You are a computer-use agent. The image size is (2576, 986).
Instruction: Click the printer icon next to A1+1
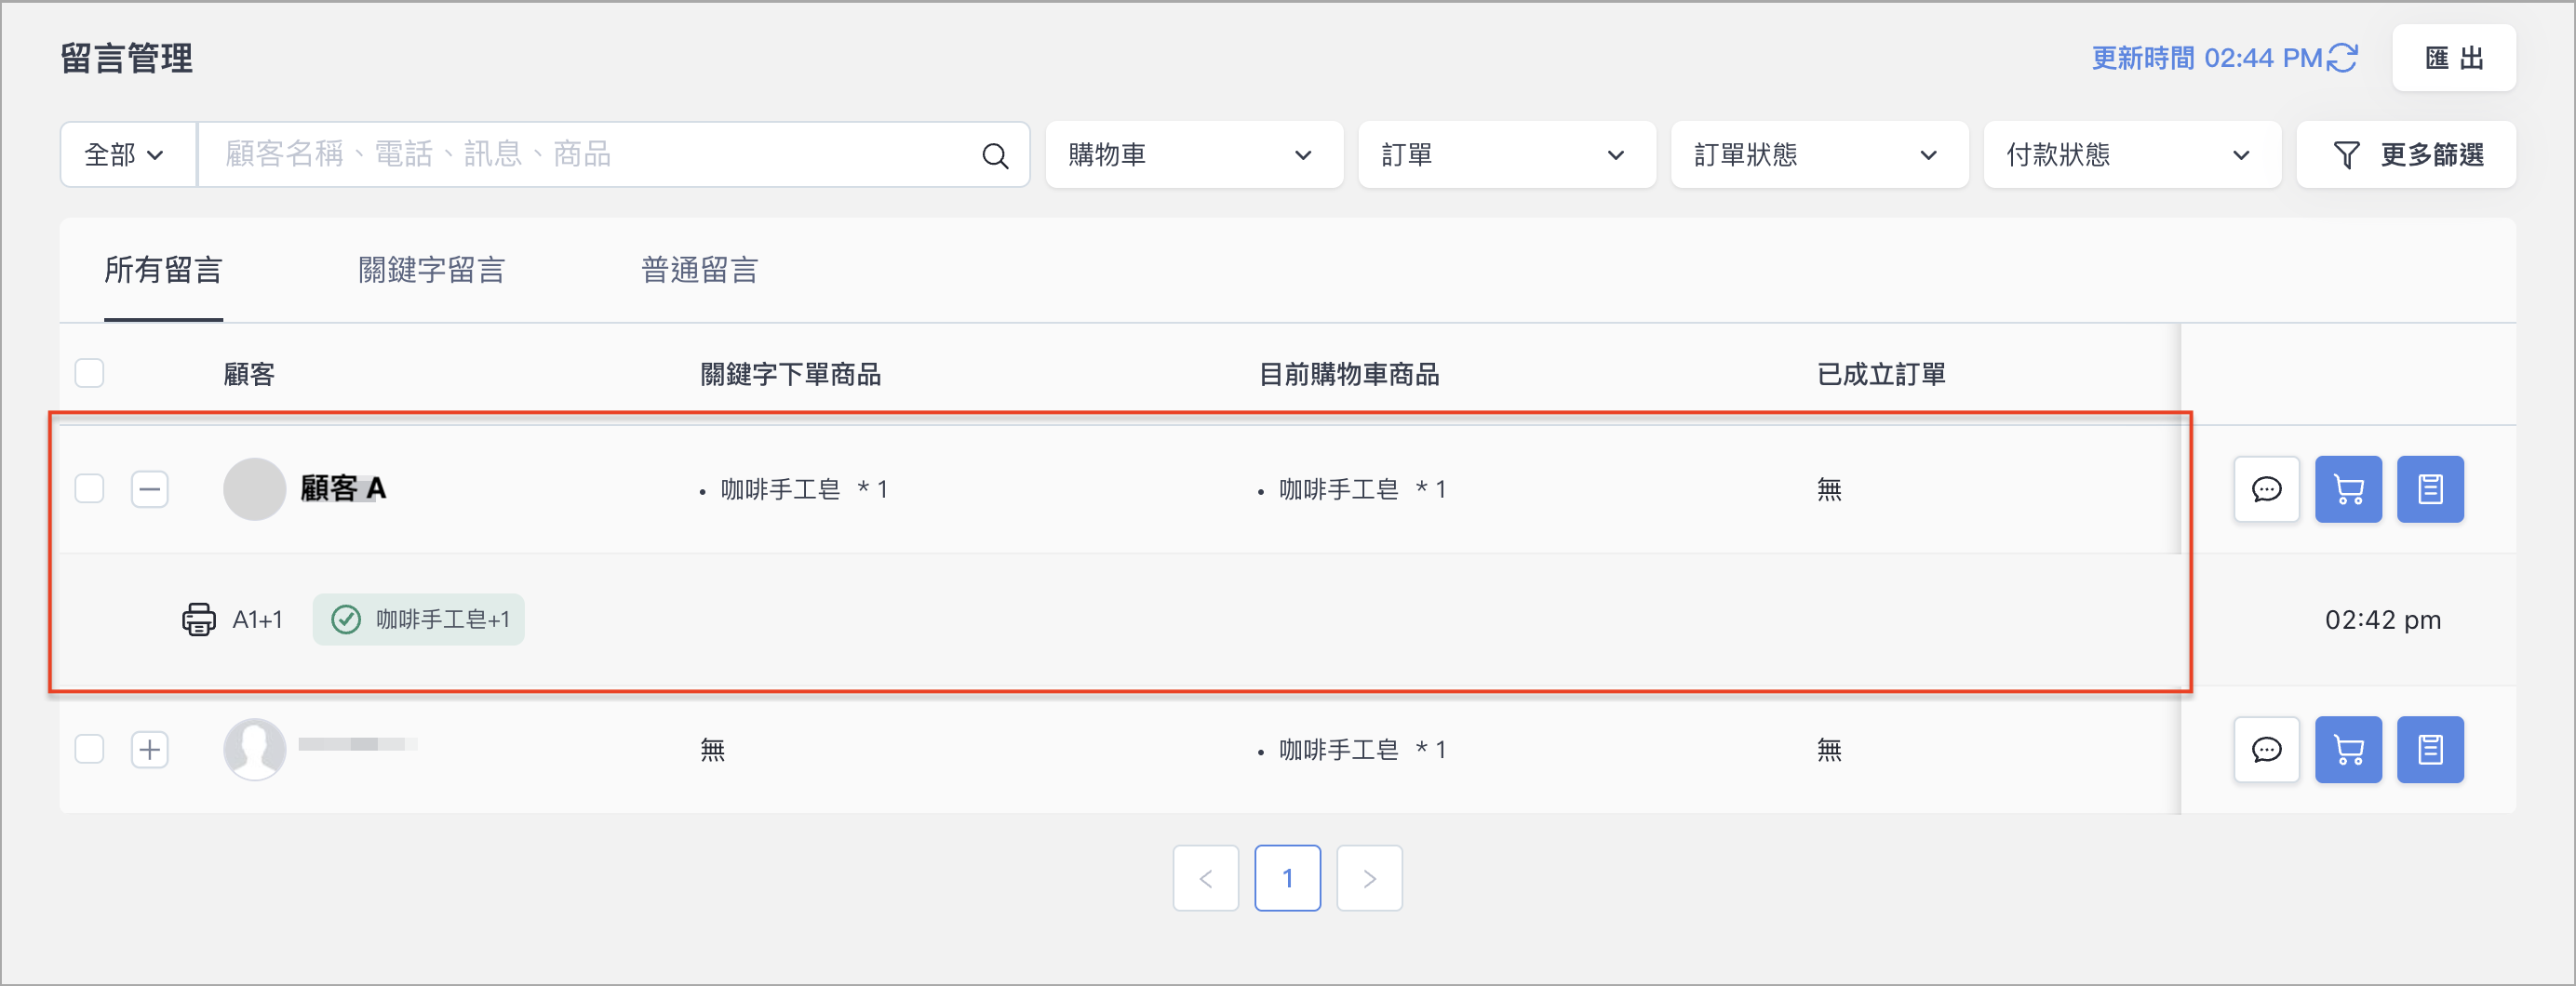pos(199,619)
